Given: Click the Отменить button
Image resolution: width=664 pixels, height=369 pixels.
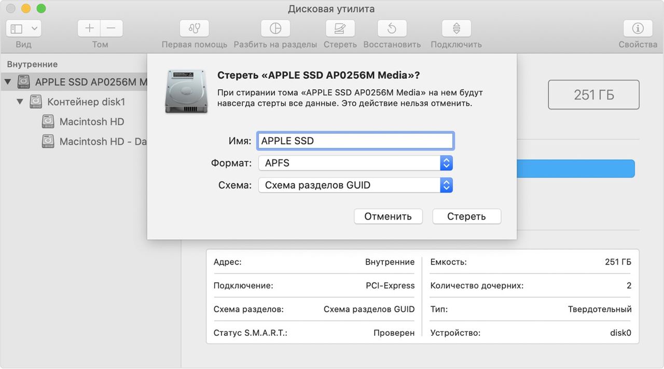Looking at the screenshot, I should pyautogui.click(x=388, y=216).
